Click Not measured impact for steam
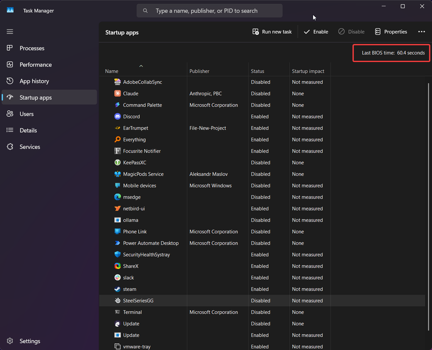This screenshot has width=432, height=350. [307, 289]
